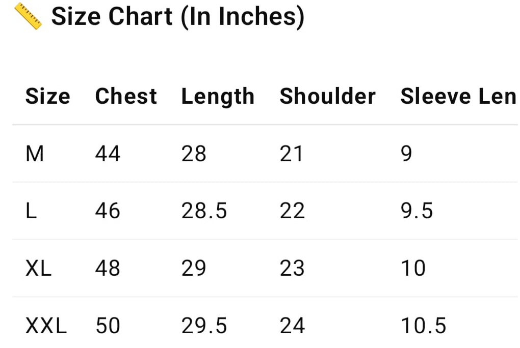Image resolution: width=520 pixels, height=348 pixels.
Task: Select the Size column header
Action: (x=47, y=96)
